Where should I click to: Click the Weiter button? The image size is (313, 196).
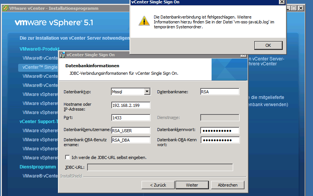click(x=192, y=185)
